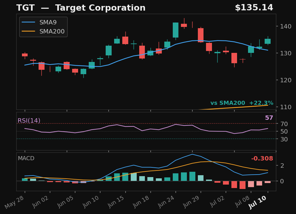The image size is (296, 214).
Task: Click the tall red Jun 29 candlestick
Action: (x=201, y=35)
